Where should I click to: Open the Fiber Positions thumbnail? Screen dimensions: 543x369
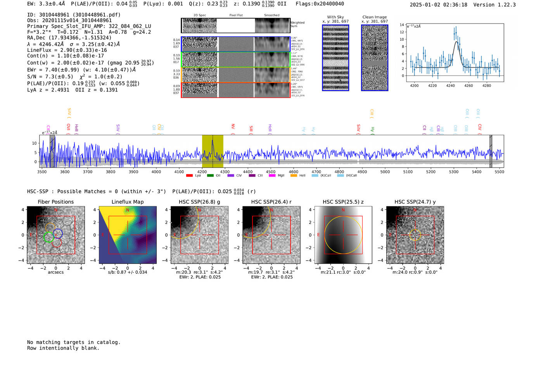click(56, 235)
